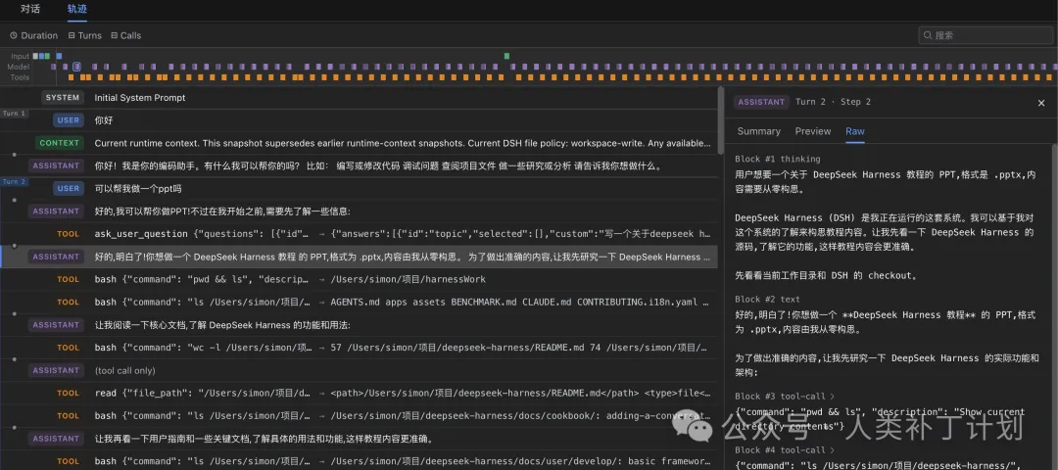Screen dimensions: 1058x470
Task: Click the Turn 2 label in step list
Action: point(14,181)
